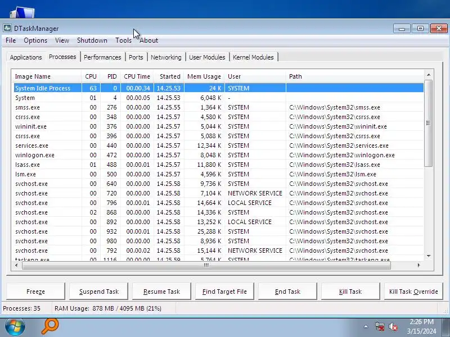Click the Freeze button
The width and height of the screenshot is (450, 337).
(x=35, y=292)
